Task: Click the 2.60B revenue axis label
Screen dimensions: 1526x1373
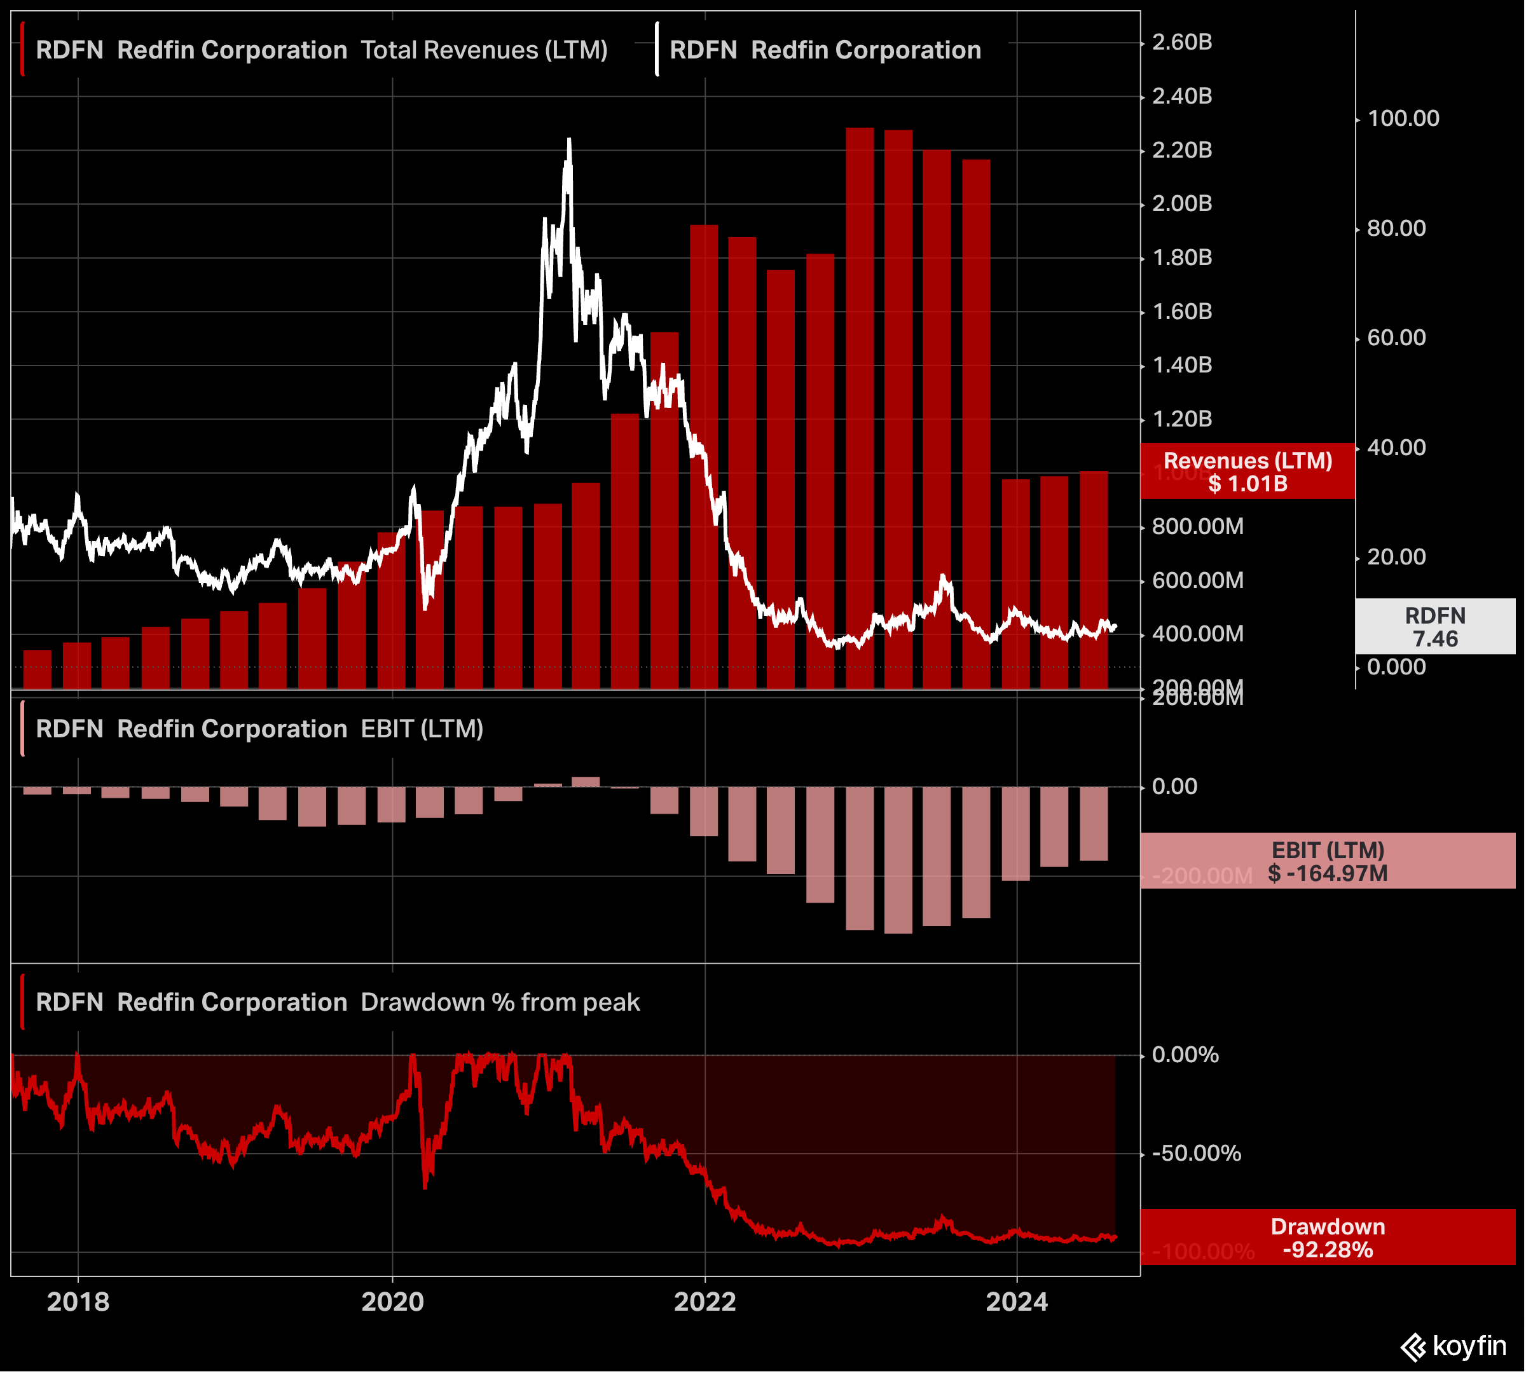Action: pos(1182,42)
